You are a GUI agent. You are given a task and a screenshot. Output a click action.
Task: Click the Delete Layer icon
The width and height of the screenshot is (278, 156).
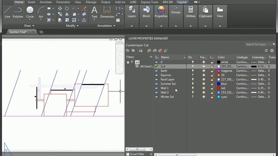tap(160, 51)
